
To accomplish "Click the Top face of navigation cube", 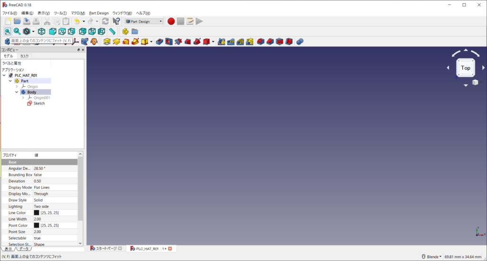I will click(466, 68).
